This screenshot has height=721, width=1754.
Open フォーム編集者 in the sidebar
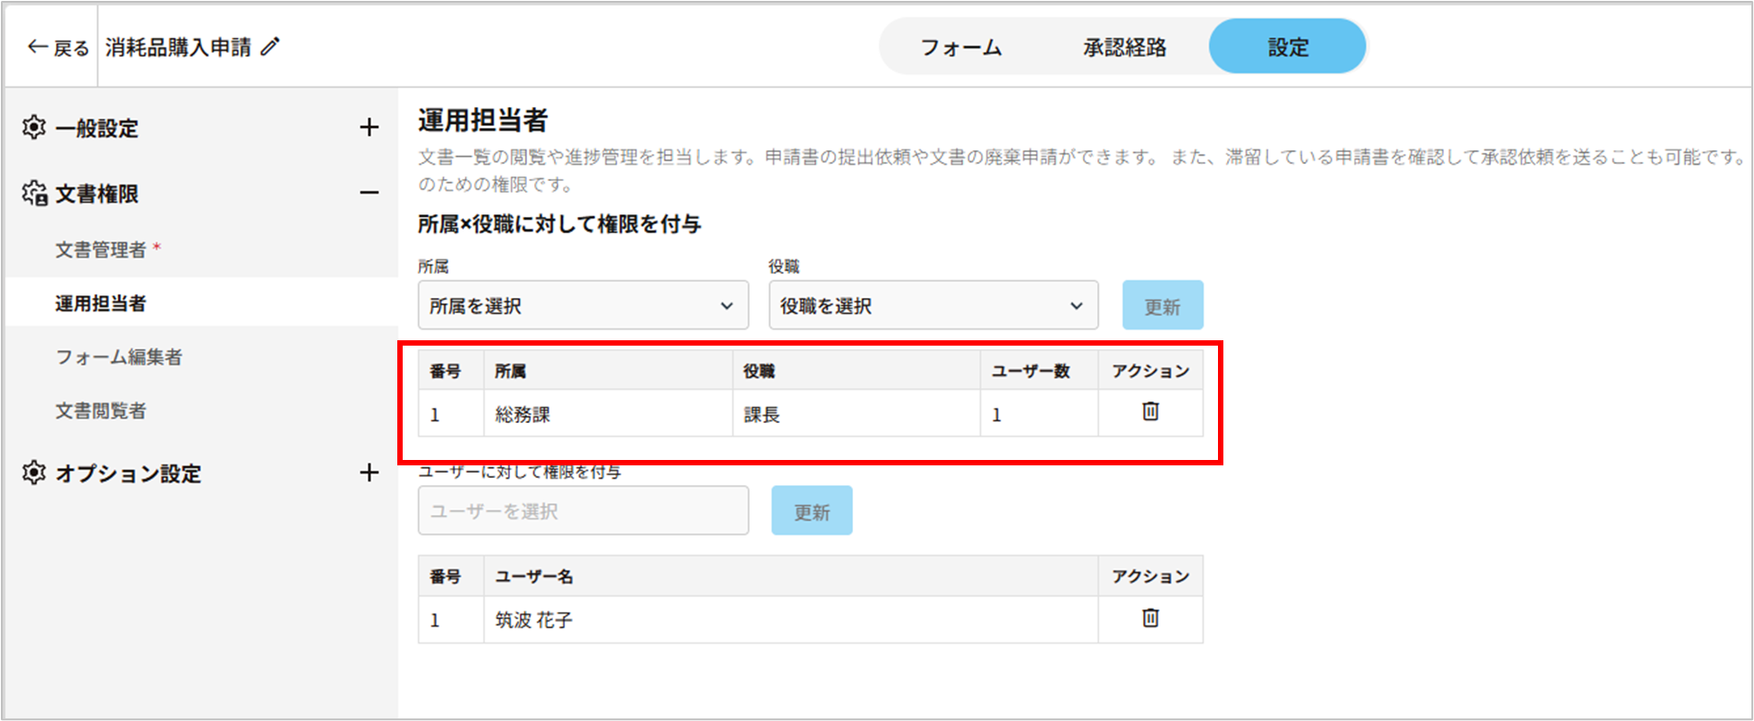click(x=119, y=357)
